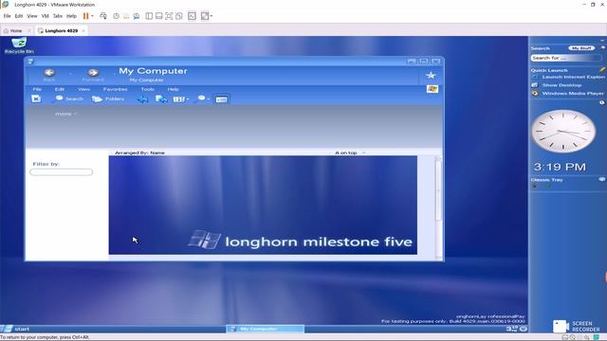Select the My Computer taskbar button
The width and height of the screenshot is (607, 341).
266,329
